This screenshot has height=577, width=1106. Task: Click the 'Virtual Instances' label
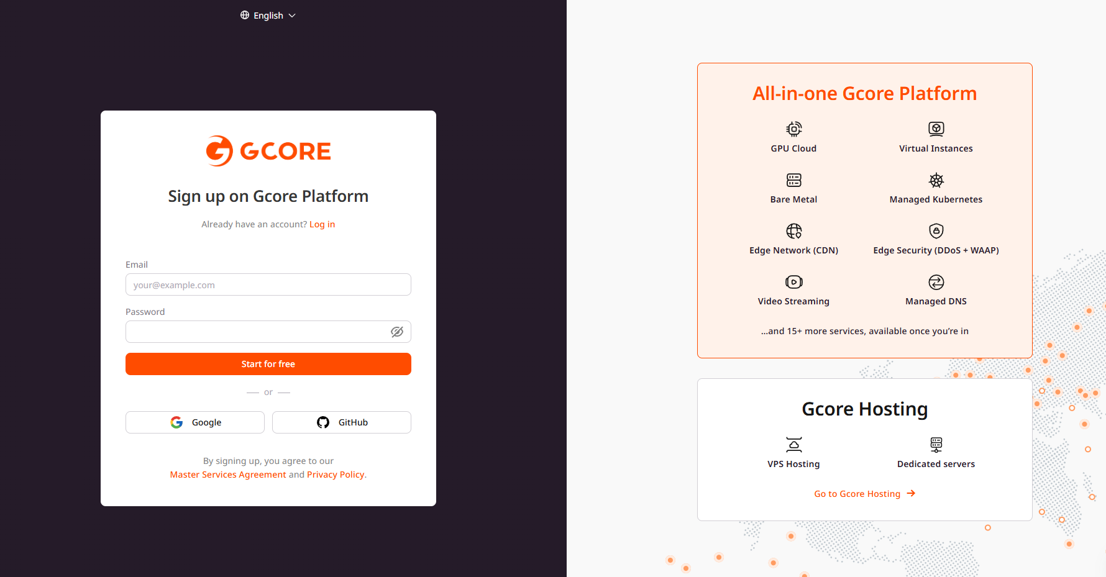[x=936, y=148]
